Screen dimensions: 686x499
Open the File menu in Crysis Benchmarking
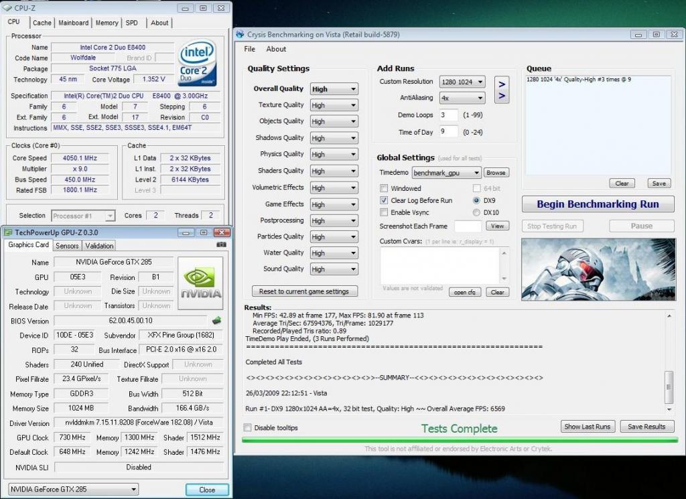tap(249, 49)
